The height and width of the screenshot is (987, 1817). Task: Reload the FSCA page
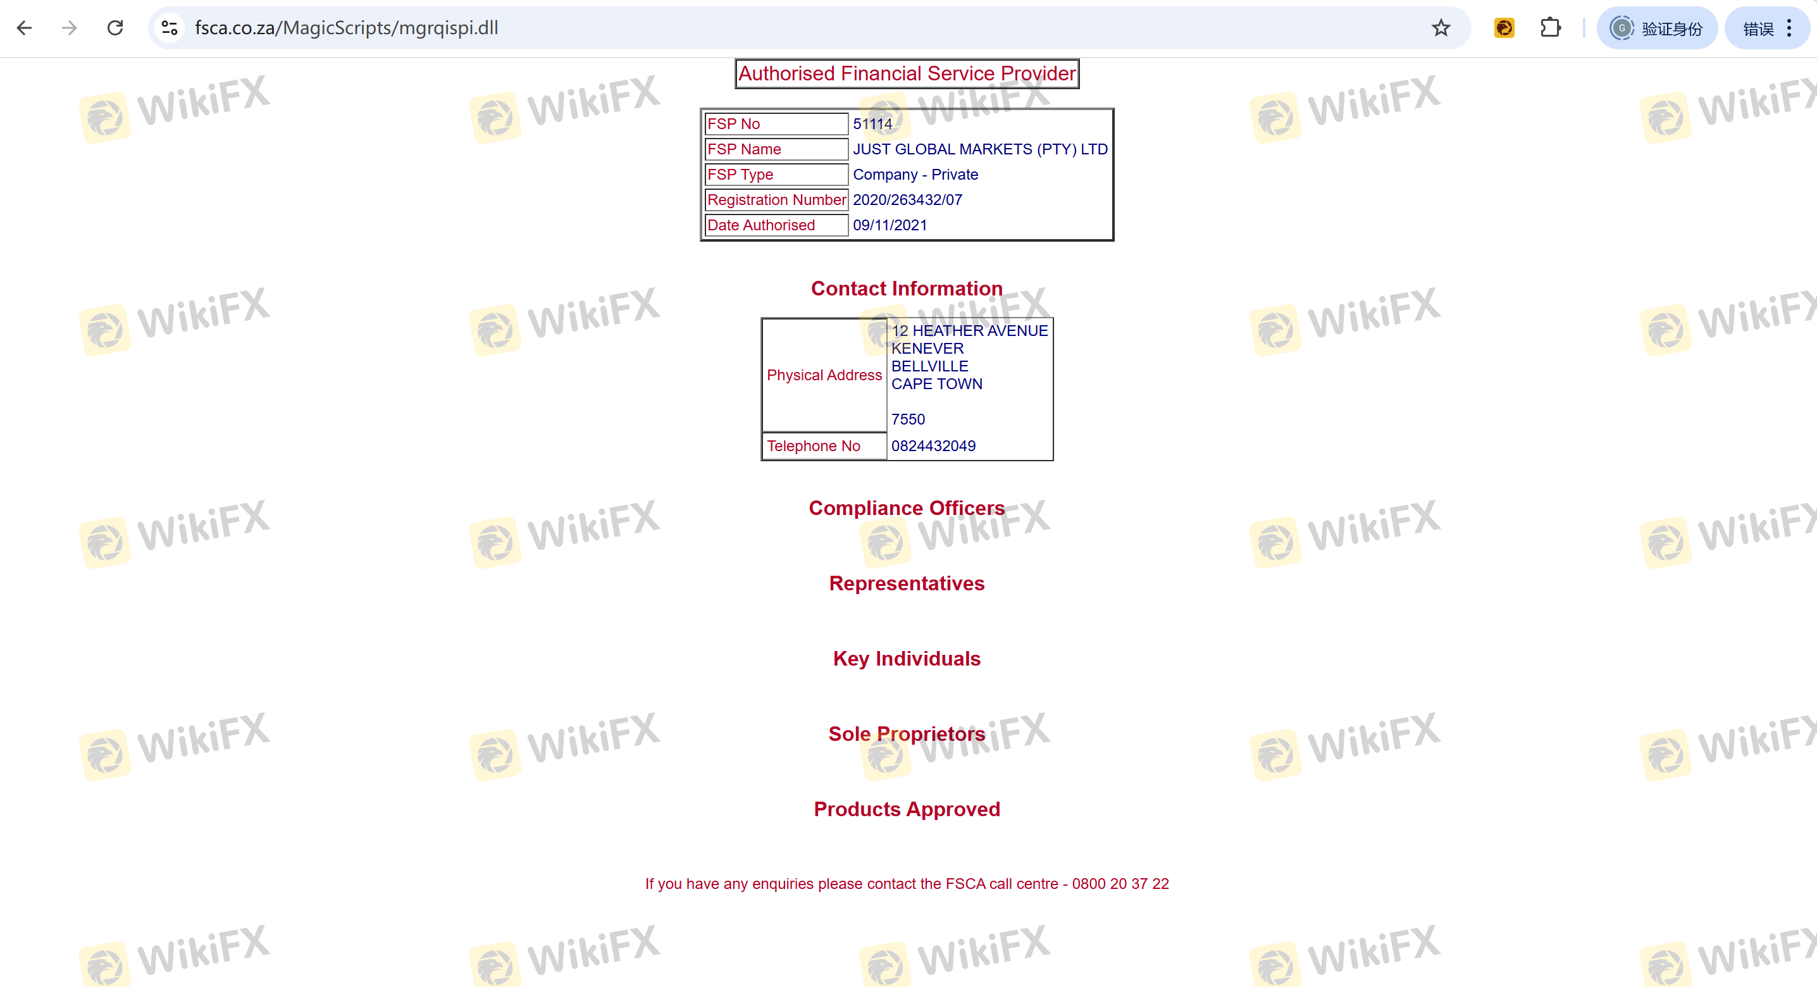pyautogui.click(x=115, y=28)
